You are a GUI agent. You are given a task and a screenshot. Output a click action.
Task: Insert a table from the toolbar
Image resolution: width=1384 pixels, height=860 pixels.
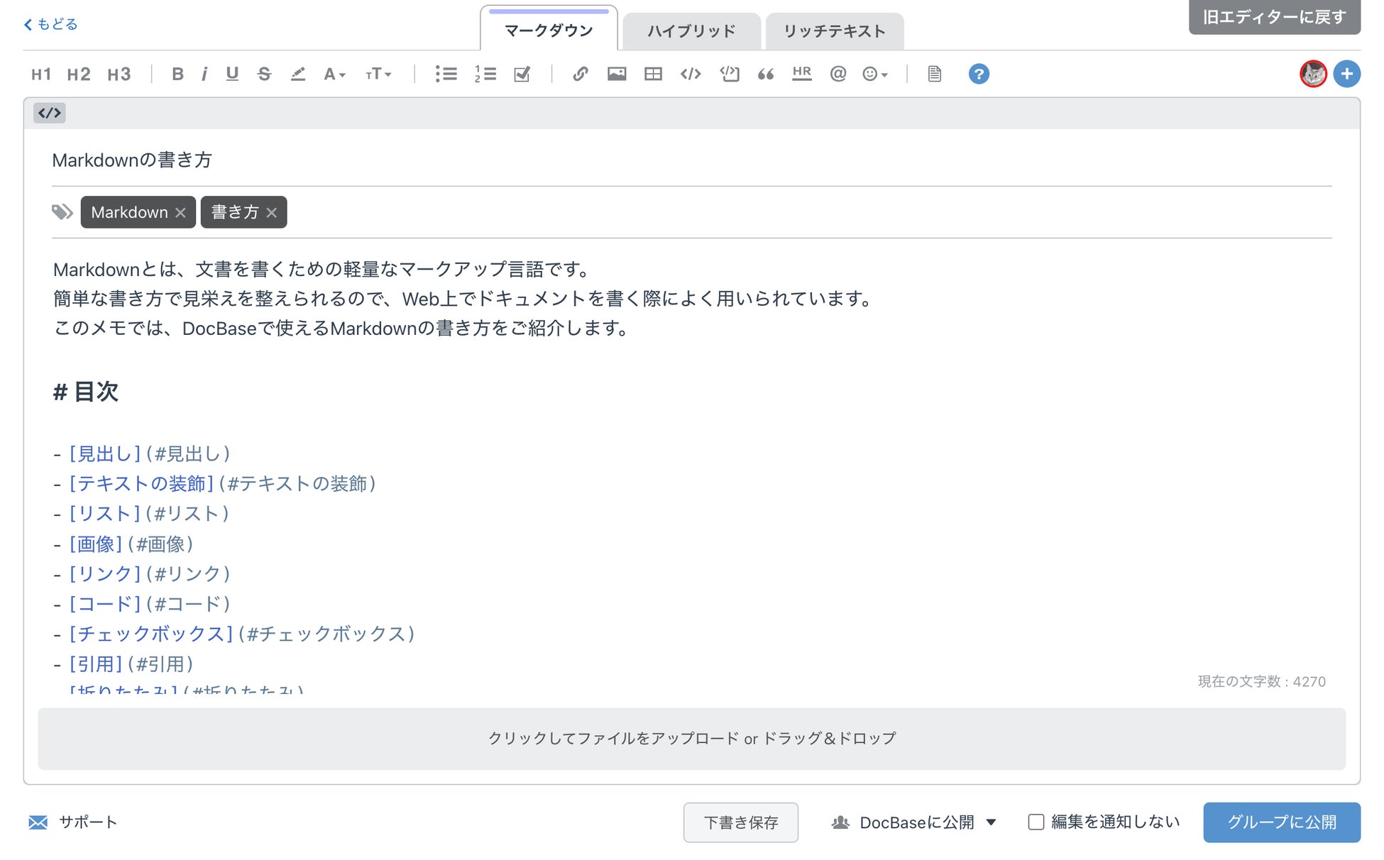[653, 74]
